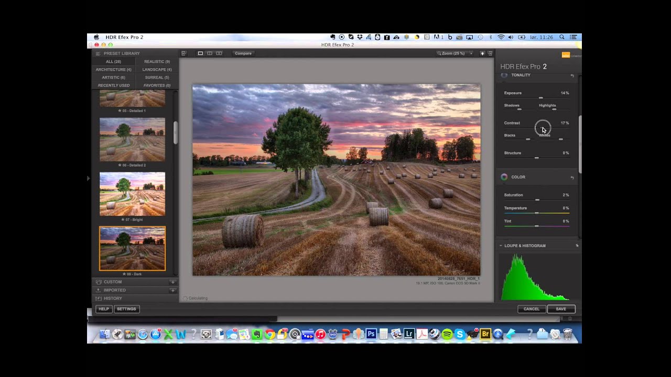Select the ARCHITECTURE (4) preset category
Viewport: 671px width, 377px height.
(113, 69)
